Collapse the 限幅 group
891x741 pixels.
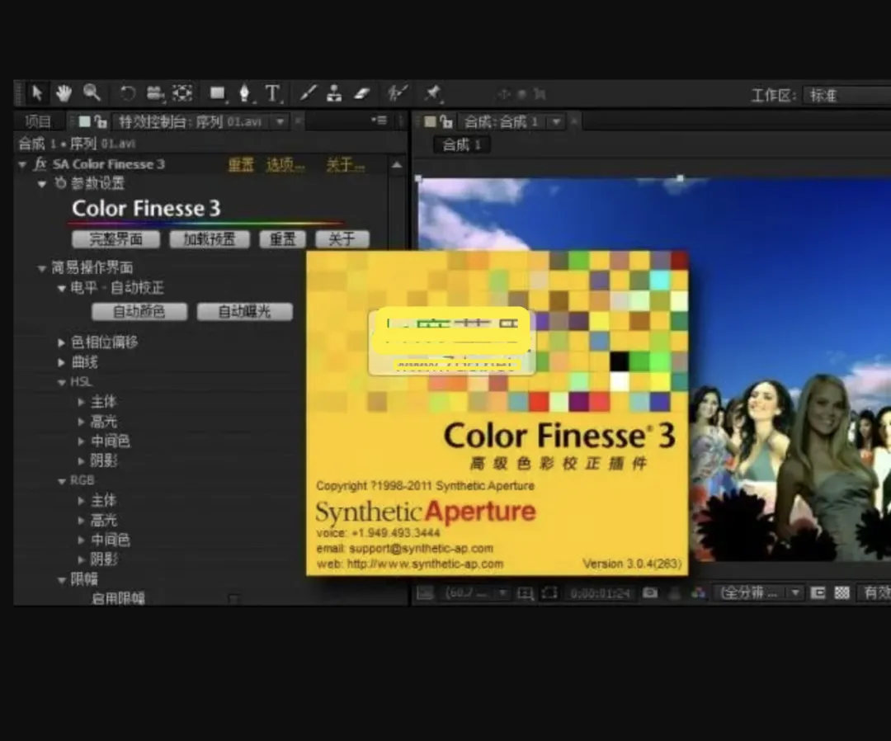(x=61, y=580)
